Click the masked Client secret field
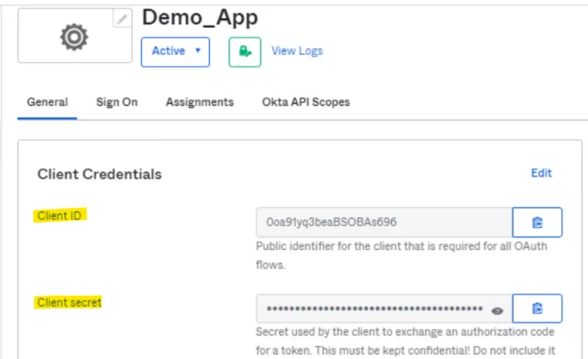The height and width of the screenshot is (359, 588). [384, 308]
